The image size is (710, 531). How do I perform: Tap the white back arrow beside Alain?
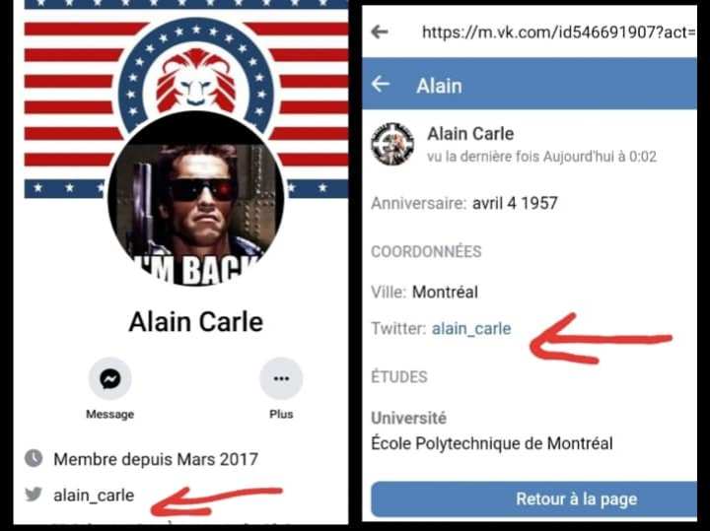point(381,84)
